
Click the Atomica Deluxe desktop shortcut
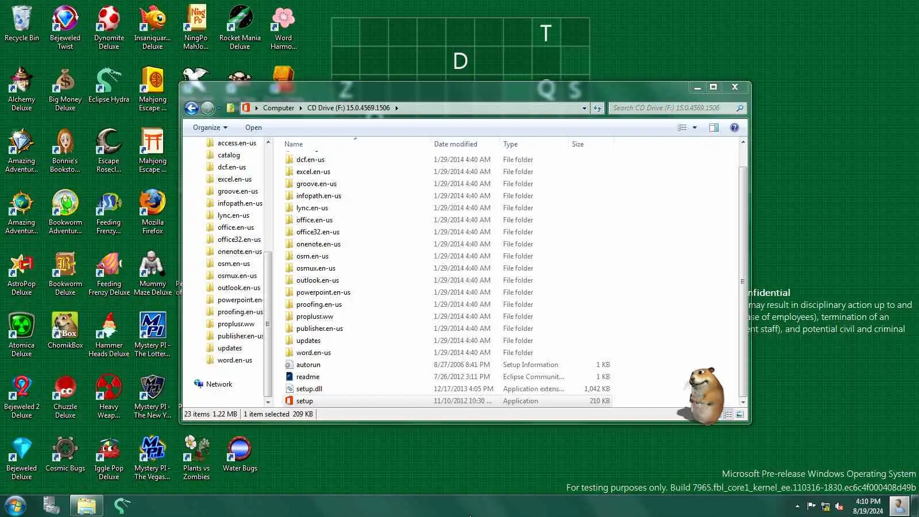[x=22, y=335]
